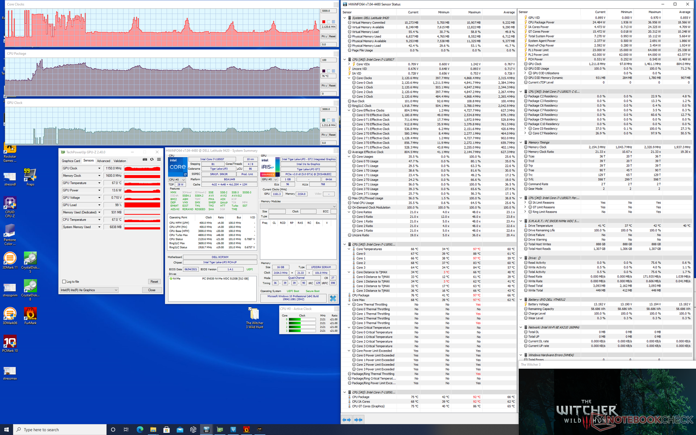This screenshot has height=435, width=696.
Task: Switch to the Graphics Card tab
Action: click(x=71, y=161)
